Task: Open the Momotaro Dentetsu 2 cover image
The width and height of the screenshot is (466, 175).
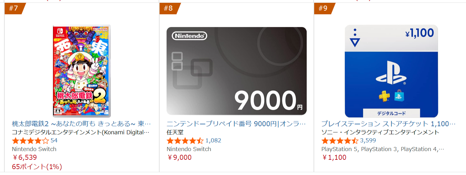Action: point(82,71)
